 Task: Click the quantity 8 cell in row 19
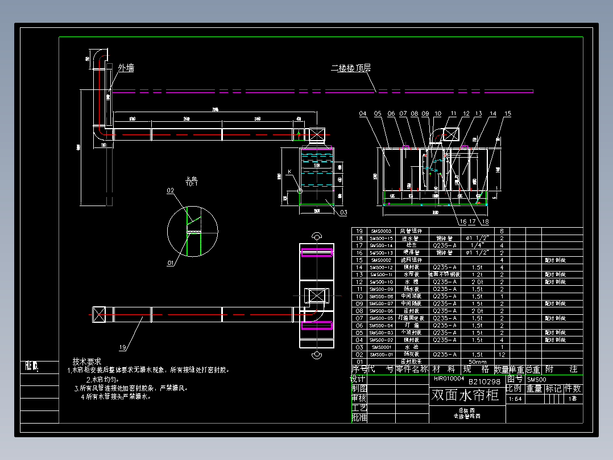(x=502, y=231)
